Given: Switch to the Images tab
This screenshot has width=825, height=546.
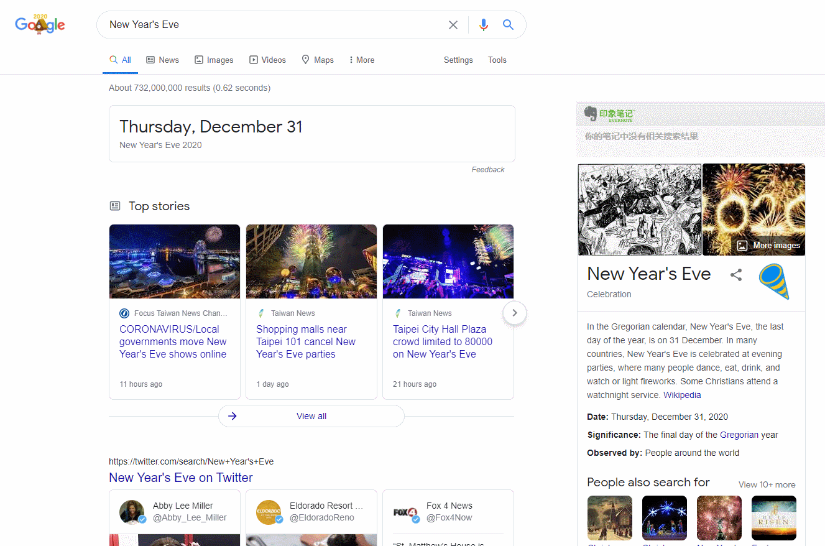Looking at the screenshot, I should [x=214, y=60].
